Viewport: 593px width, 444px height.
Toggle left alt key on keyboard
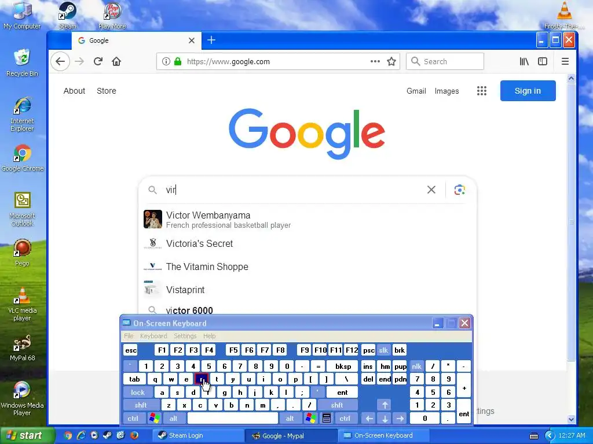[173, 419]
